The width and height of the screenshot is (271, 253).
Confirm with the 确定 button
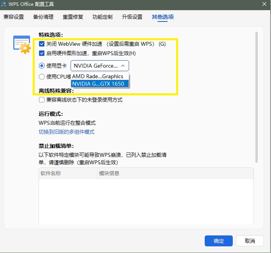[x=219, y=241]
